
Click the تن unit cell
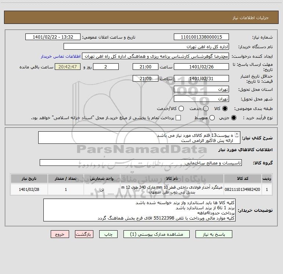pyautogui.click(x=102, y=189)
